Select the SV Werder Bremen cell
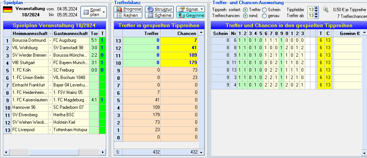The image size is (367, 158). 30,56
